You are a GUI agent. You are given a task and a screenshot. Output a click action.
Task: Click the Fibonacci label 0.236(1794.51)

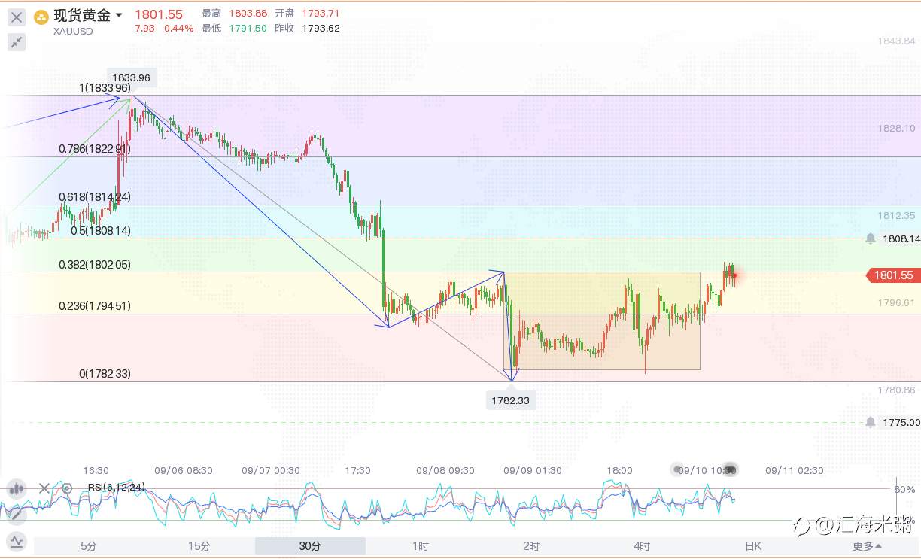[95, 306]
